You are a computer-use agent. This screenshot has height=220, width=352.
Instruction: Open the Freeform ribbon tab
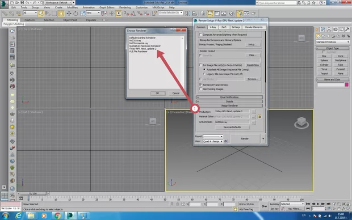tap(30, 20)
